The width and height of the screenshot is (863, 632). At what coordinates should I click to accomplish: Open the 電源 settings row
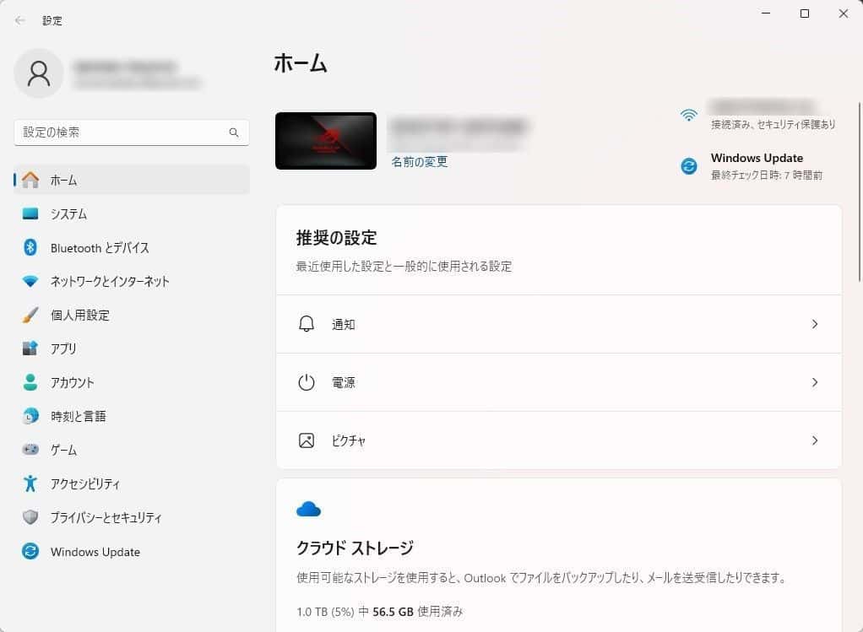tap(559, 382)
